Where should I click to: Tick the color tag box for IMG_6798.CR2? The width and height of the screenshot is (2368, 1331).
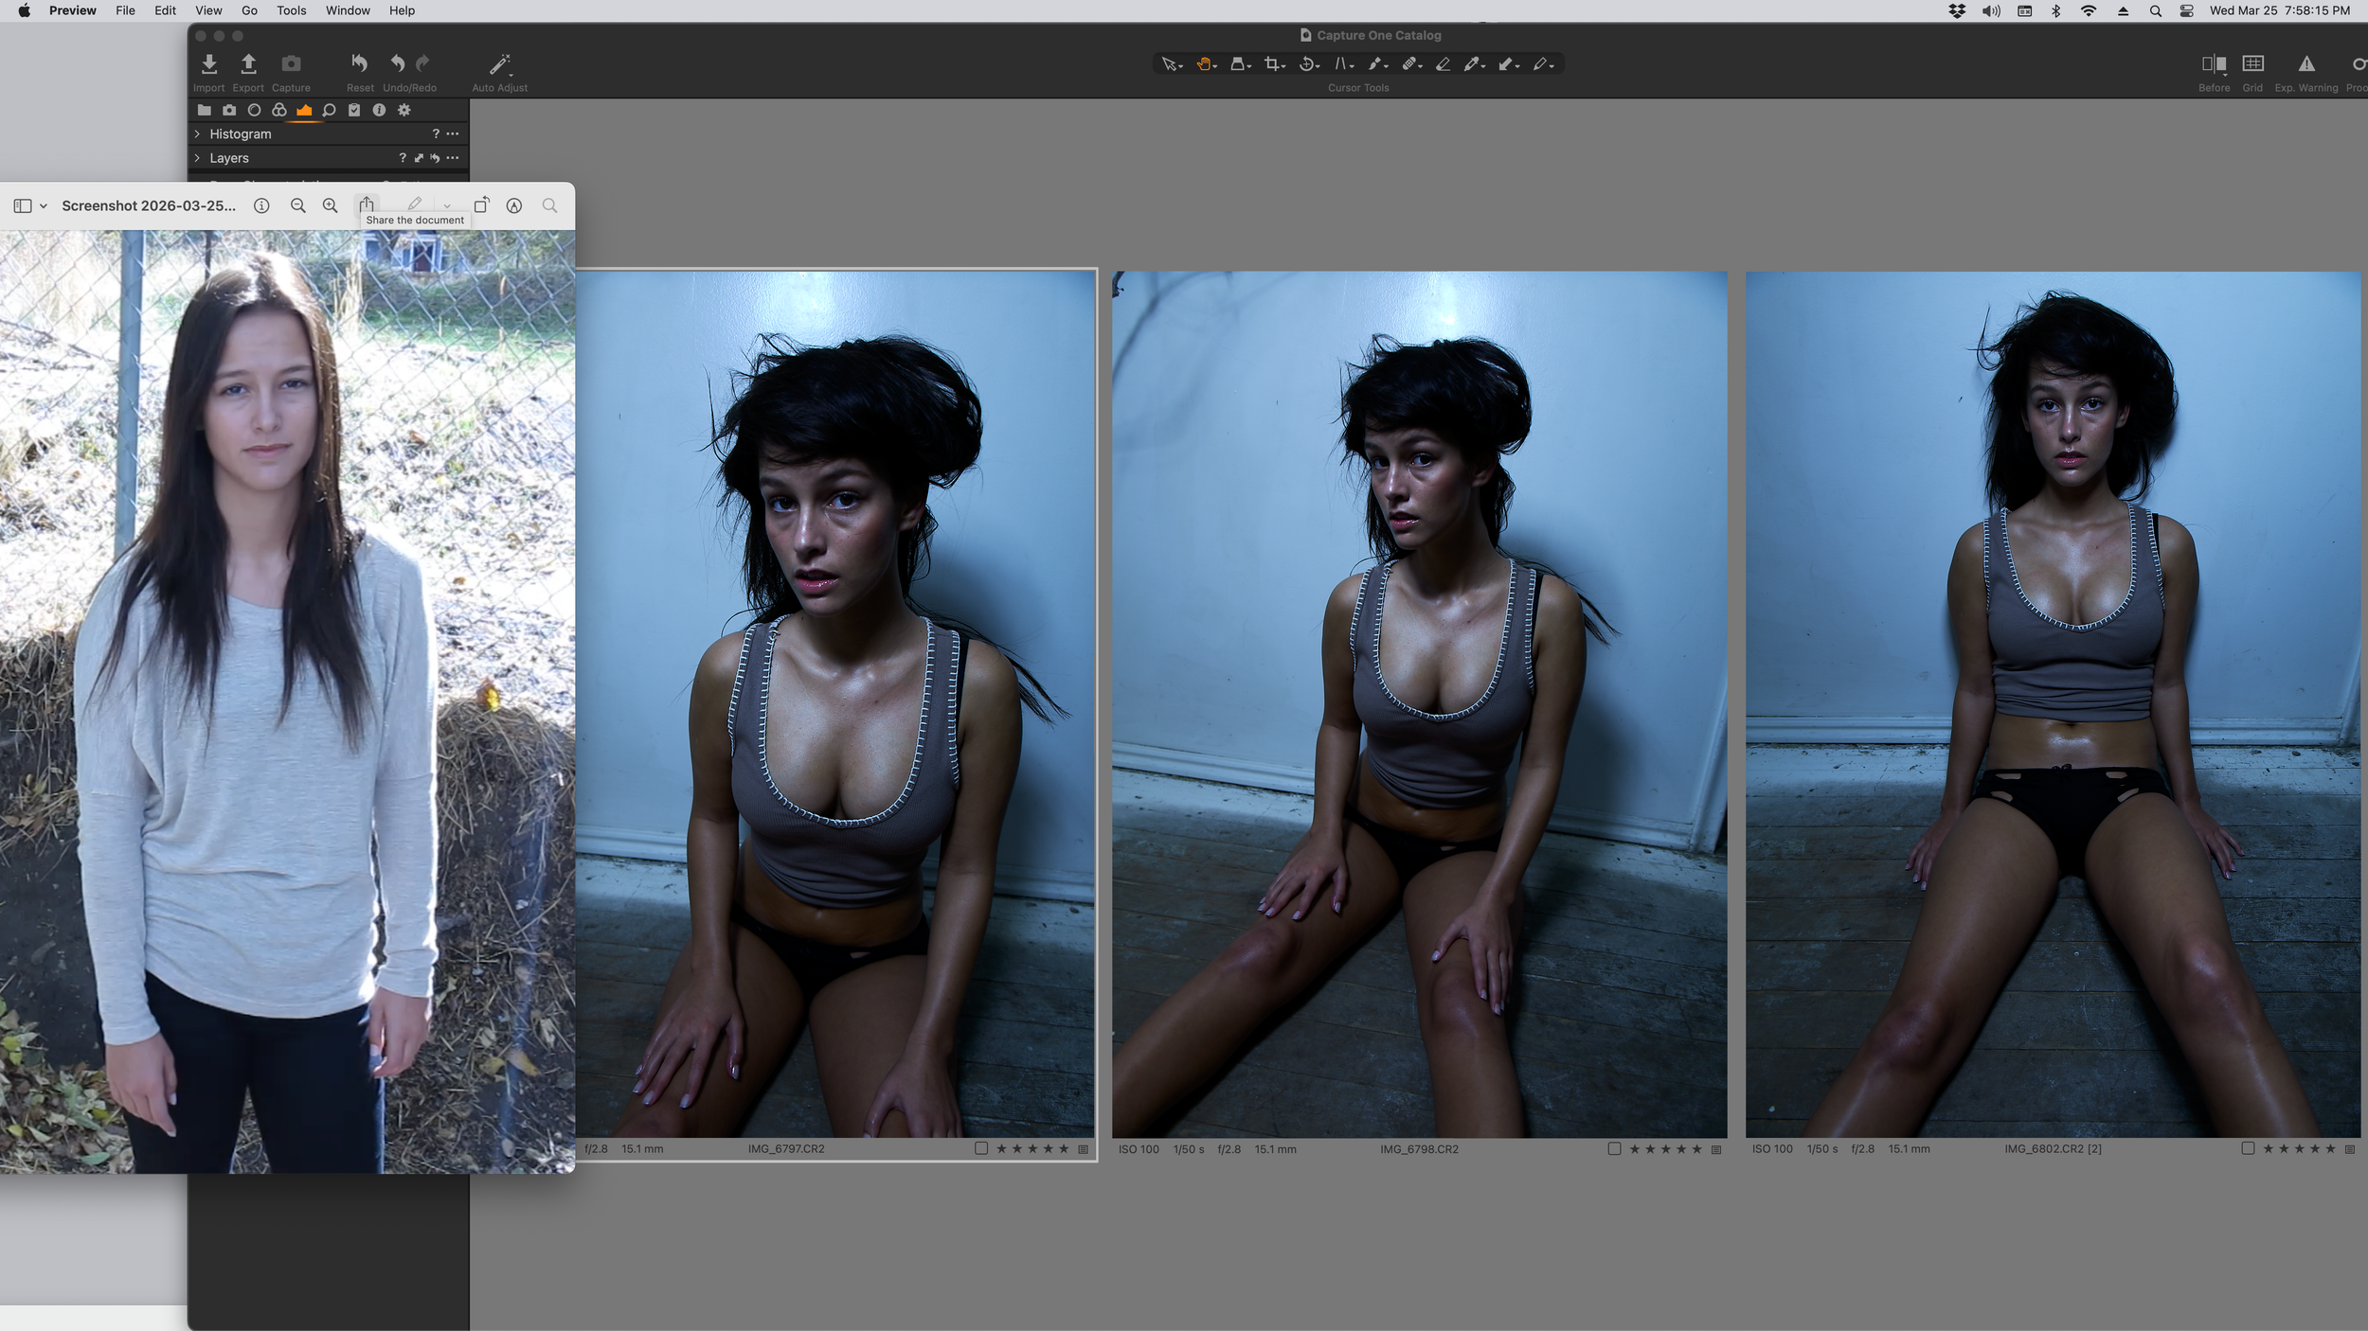pos(1614,1148)
